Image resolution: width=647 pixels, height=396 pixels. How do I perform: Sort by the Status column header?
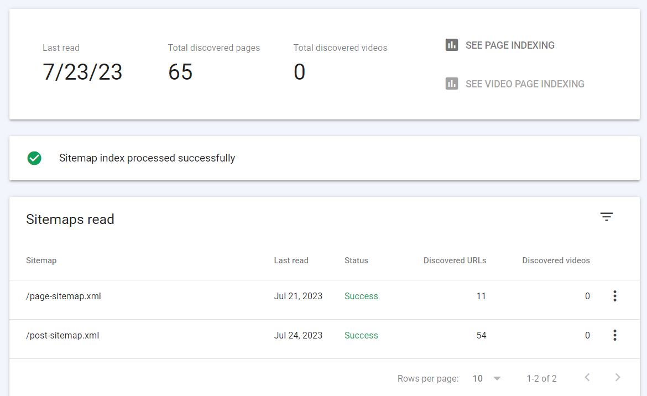pos(356,260)
